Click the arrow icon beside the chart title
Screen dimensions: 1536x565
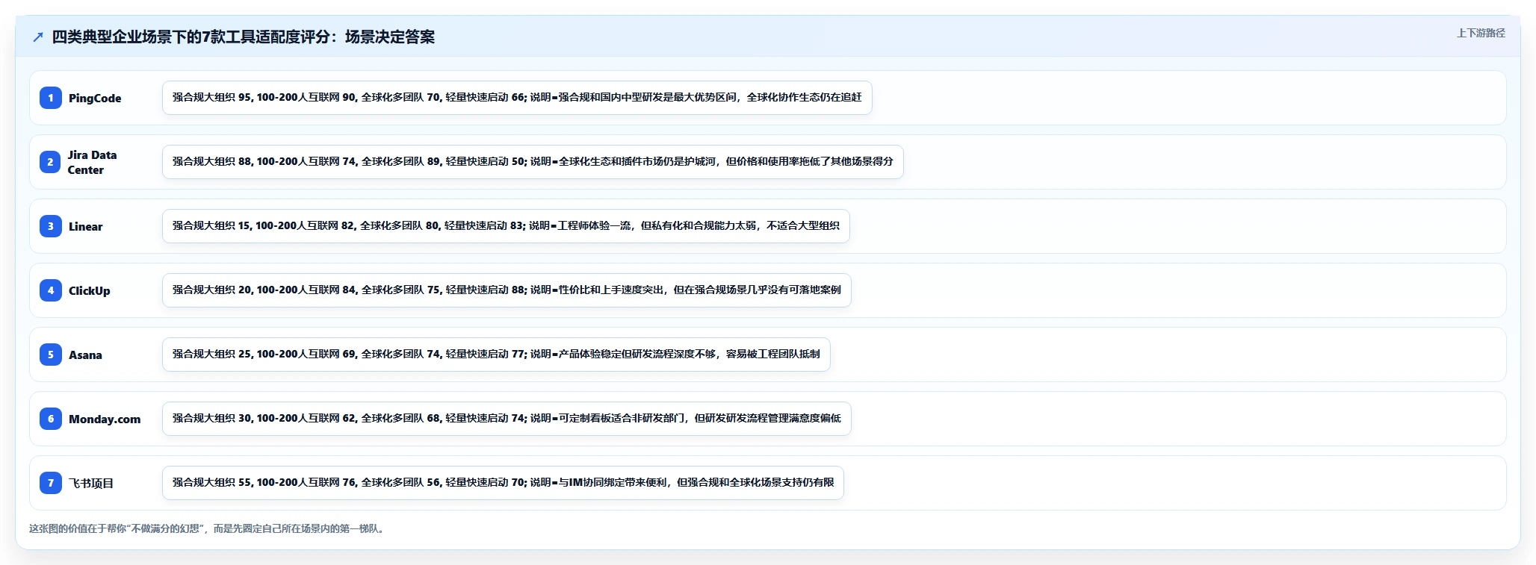pyautogui.click(x=38, y=37)
